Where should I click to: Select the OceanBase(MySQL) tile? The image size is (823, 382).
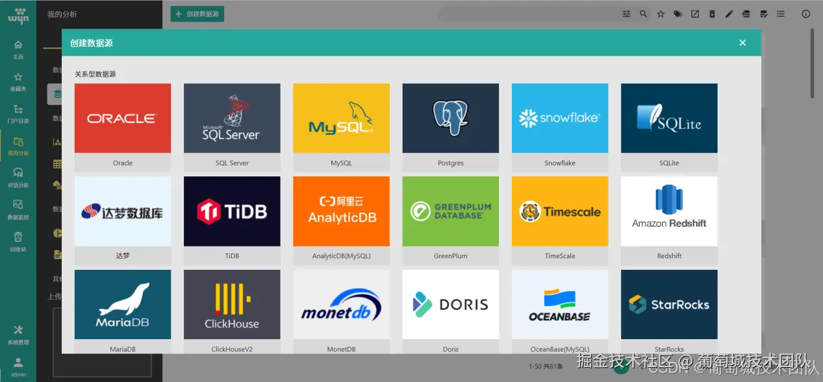(x=560, y=312)
